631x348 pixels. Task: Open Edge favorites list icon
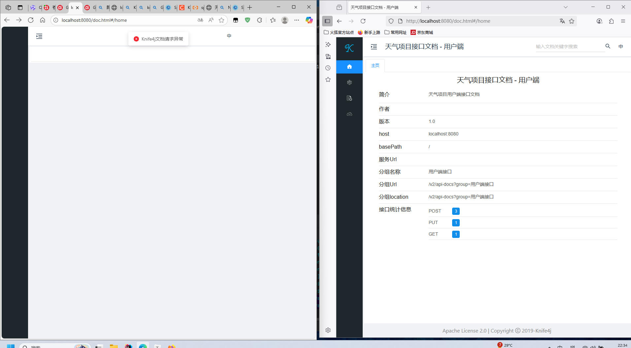pos(273,20)
